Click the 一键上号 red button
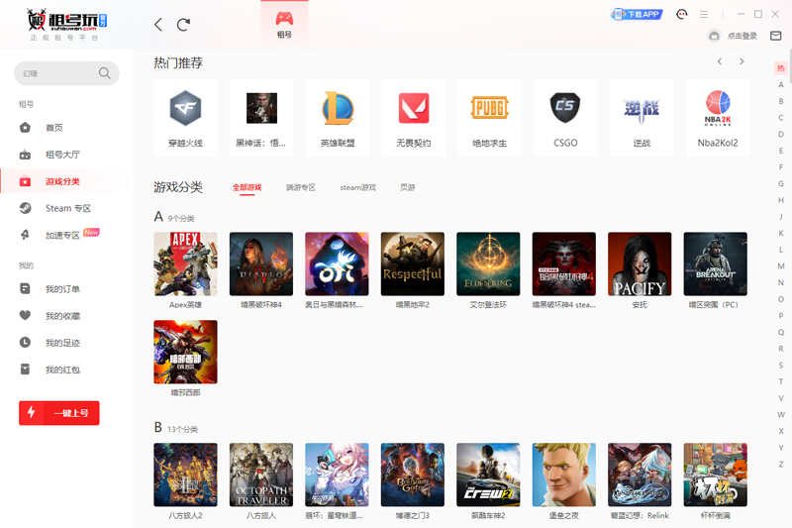Image resolution: width=792 pixels, height=528 pixels. [x=59, y=413]
